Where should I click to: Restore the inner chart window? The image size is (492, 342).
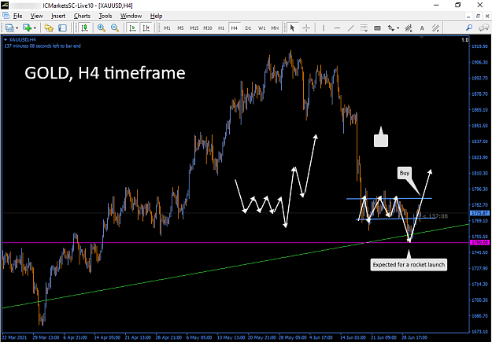coord(478,16)
